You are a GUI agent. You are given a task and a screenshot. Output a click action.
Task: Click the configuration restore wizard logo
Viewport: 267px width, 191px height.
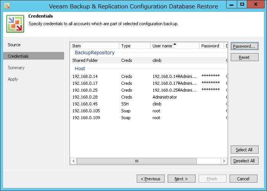15,24
